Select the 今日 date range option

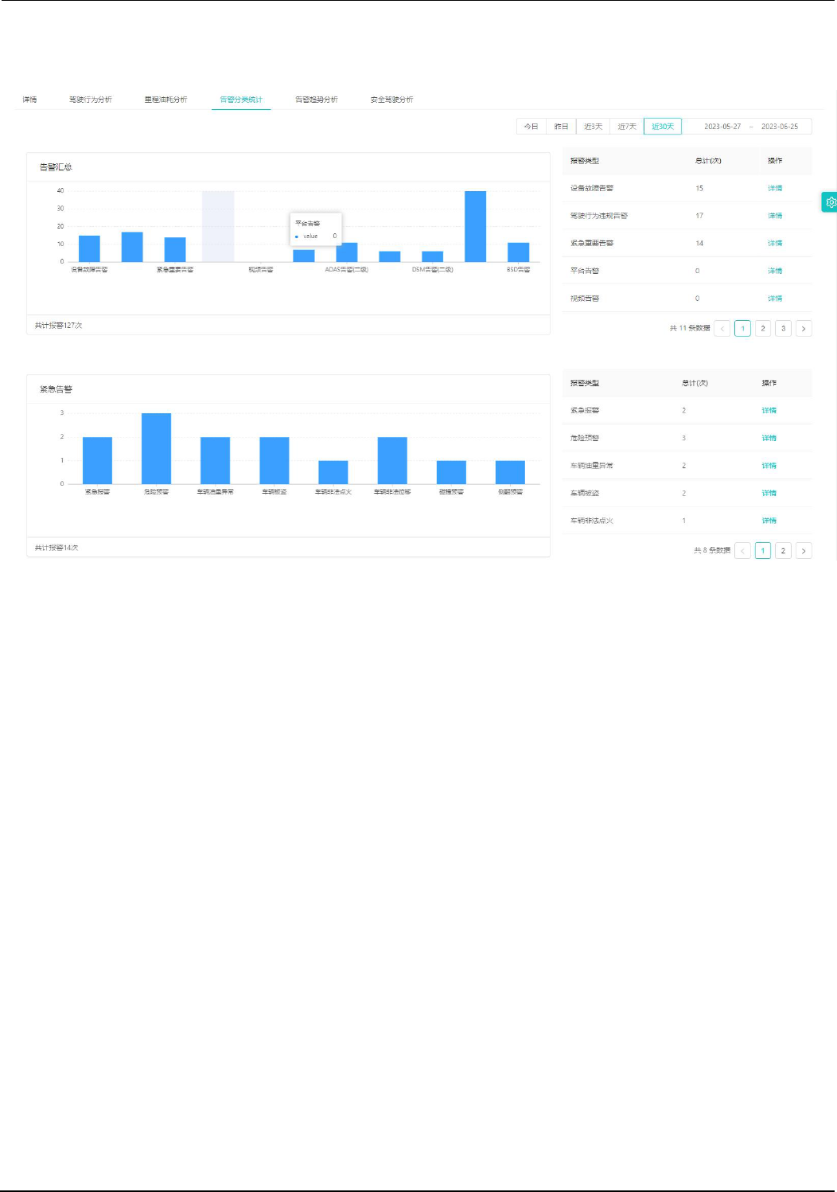point(531,126)
